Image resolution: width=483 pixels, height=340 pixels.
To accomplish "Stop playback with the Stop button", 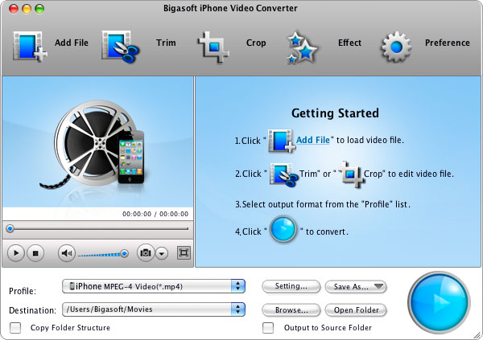I will click(x=35, y=253).
